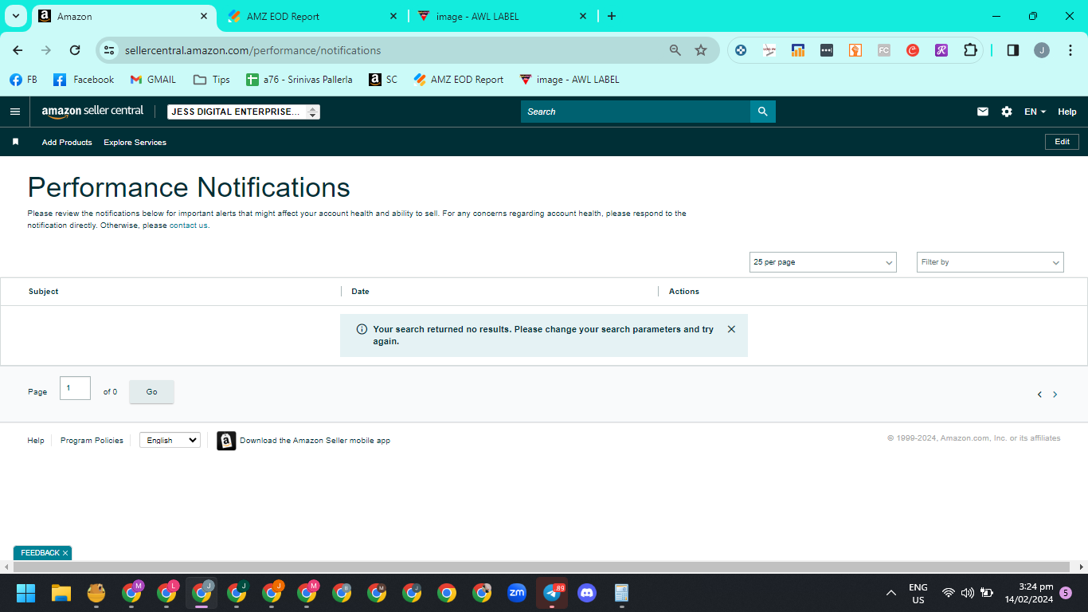Click Download the Amazon Seller mobile app

tap(315, 440)
